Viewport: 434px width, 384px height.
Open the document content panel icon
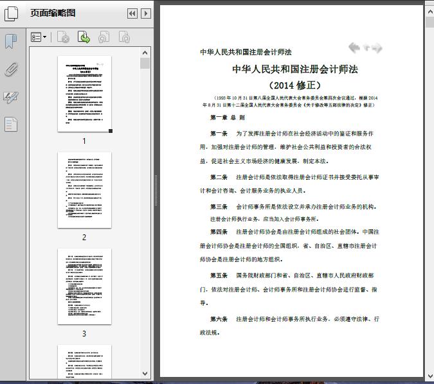click(x=11, y=124)
